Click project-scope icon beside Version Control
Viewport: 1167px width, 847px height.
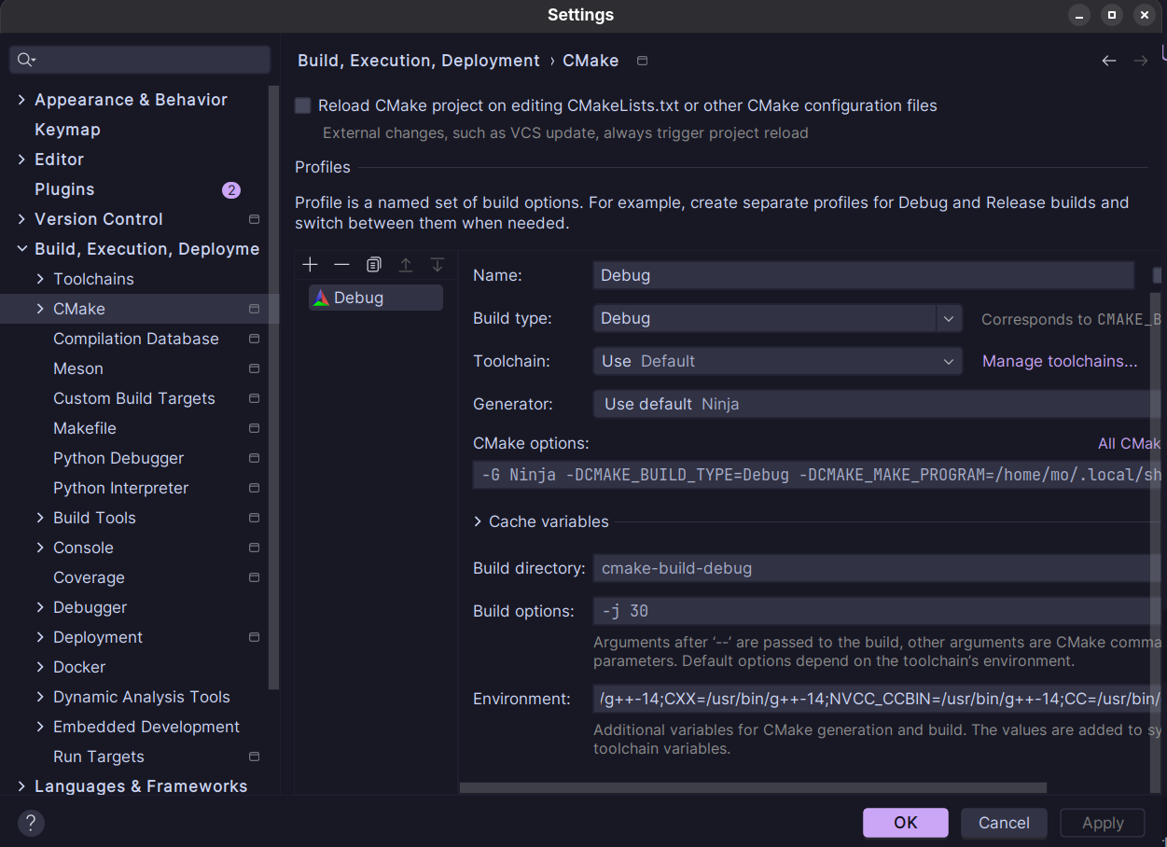point(254,219)
